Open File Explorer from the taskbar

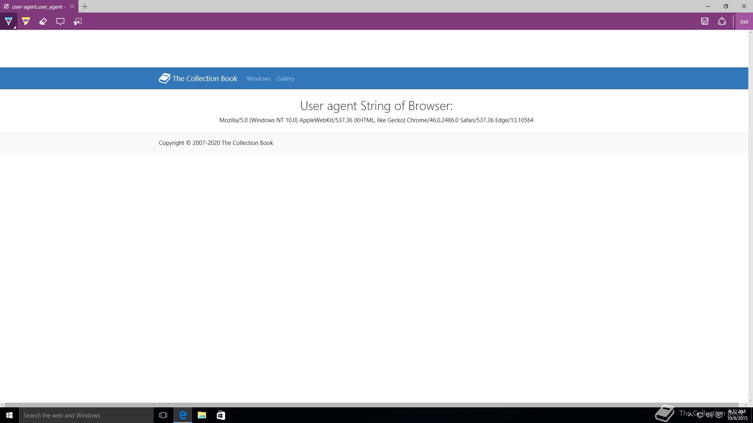(202, 415)
